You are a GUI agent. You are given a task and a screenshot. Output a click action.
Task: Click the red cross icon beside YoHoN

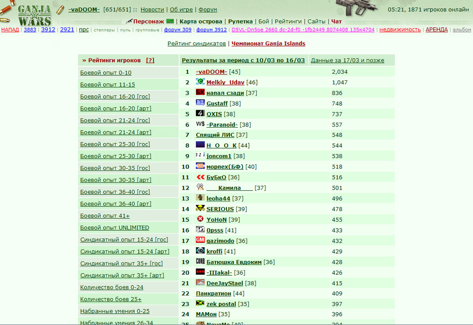(x=200, y=219)
